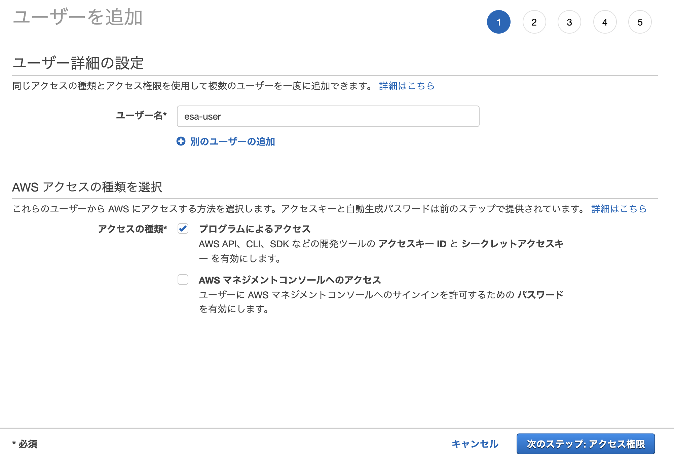Image resolution: width=674 pixels, height=459 pixels.
Task: Click the 別のユーザーの追加 link text
Action: (x=232, y=141)
